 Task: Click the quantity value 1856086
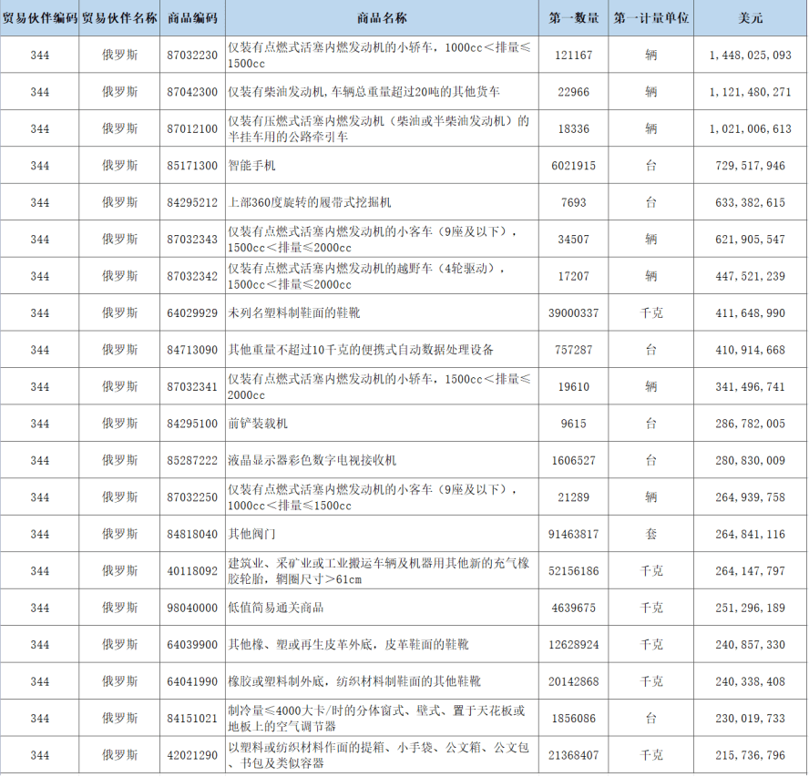point(573,719)
